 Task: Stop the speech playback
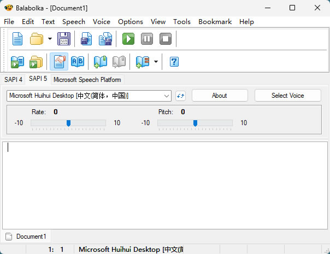coord(166,39)
